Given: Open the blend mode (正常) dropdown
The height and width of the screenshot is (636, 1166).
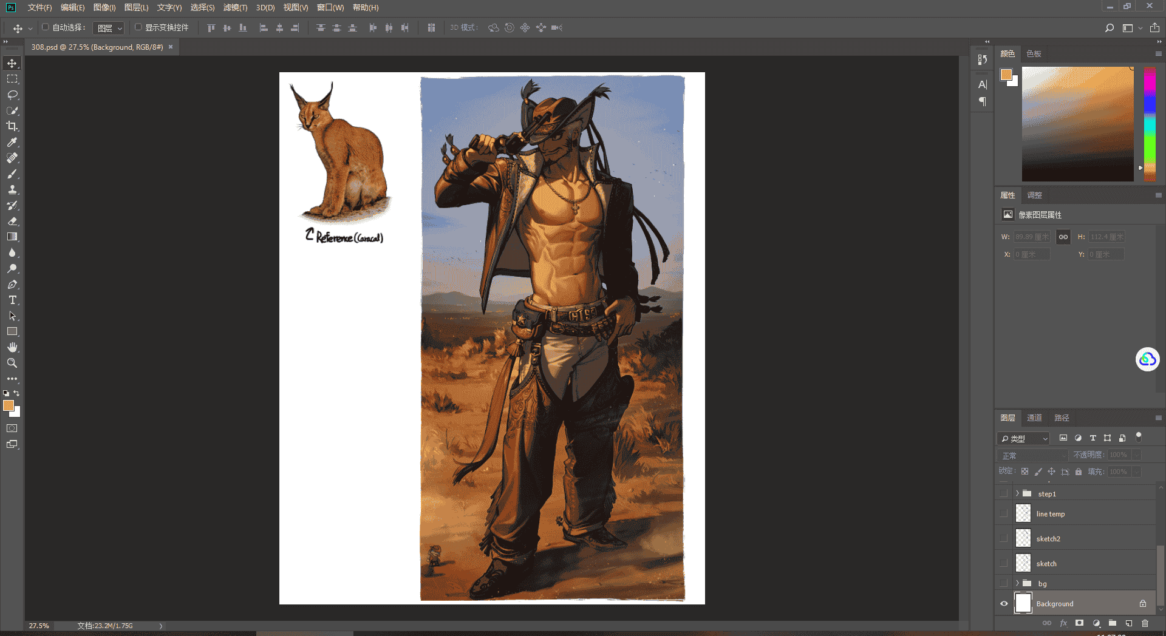Looking at the screenshot, I should (1032, 455).
